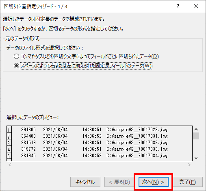Click the disabled 戻る(B) Back button
206x191 pixels.
pyautogui.click(x=119, y=182)
